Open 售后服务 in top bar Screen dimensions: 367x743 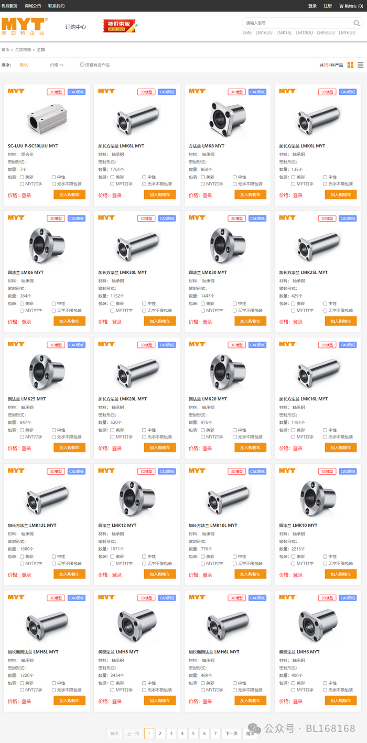9,6
